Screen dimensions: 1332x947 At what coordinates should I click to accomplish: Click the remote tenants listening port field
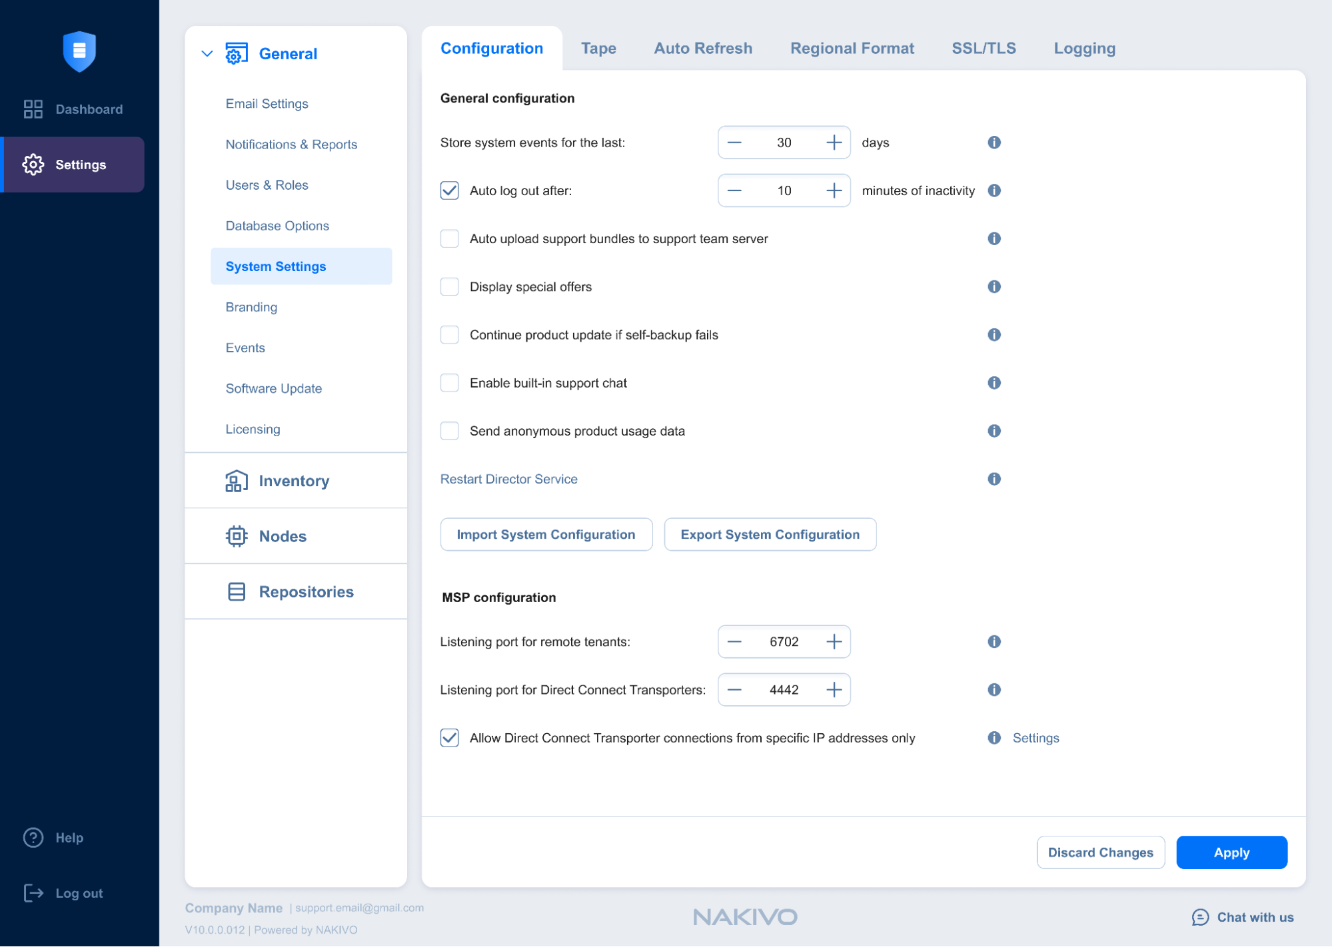pyautogui.click(x=784, y=641)
